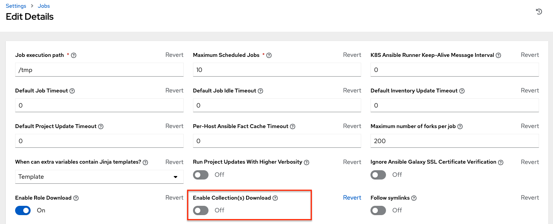This screenshot has width=553, height=224.
Task: View help for K8S Ansible Runner Keep-Alive Message Interval
Action: [x=498, y=55]
